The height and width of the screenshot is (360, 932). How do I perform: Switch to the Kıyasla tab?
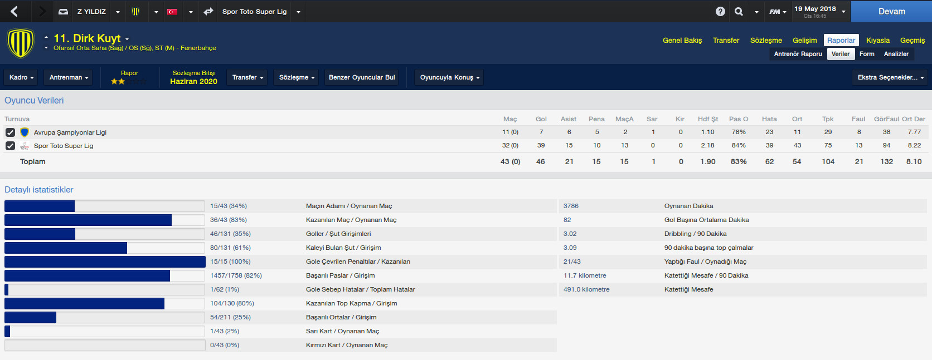point(878,40)
